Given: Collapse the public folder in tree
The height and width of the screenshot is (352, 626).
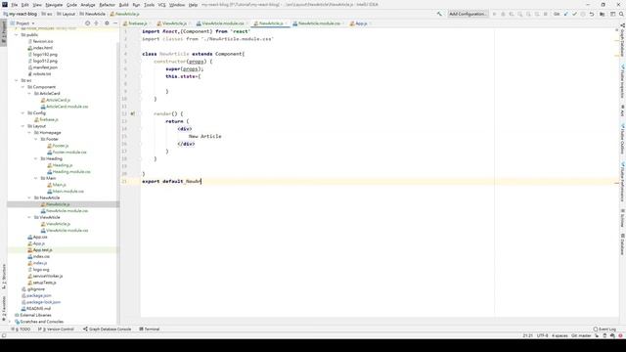Looking at the screenshot, I should tap(17, 35).
